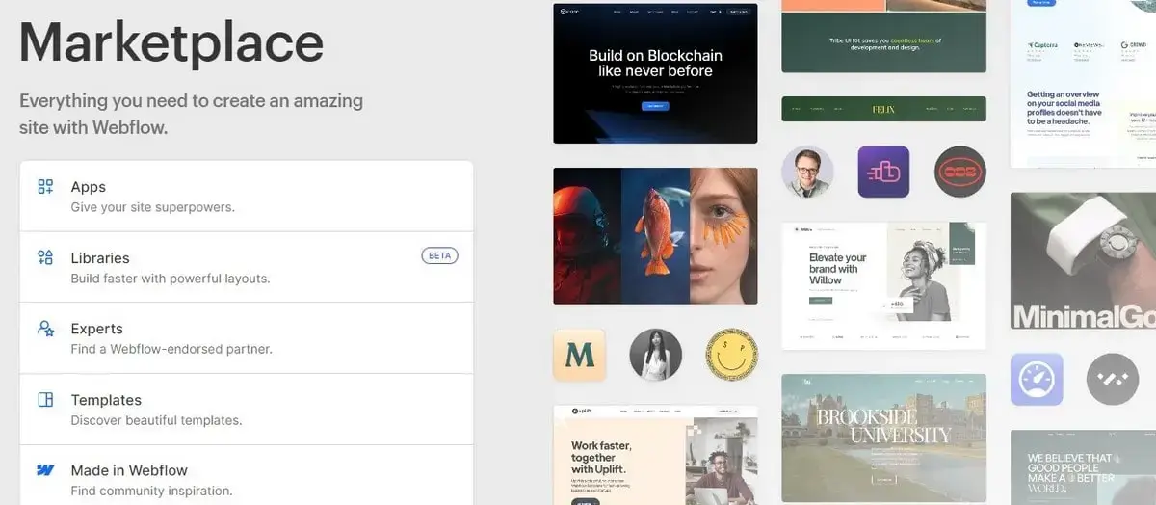
Task: Open the Apps menu row
Action: pyautogui.click(x=246, y=197)
